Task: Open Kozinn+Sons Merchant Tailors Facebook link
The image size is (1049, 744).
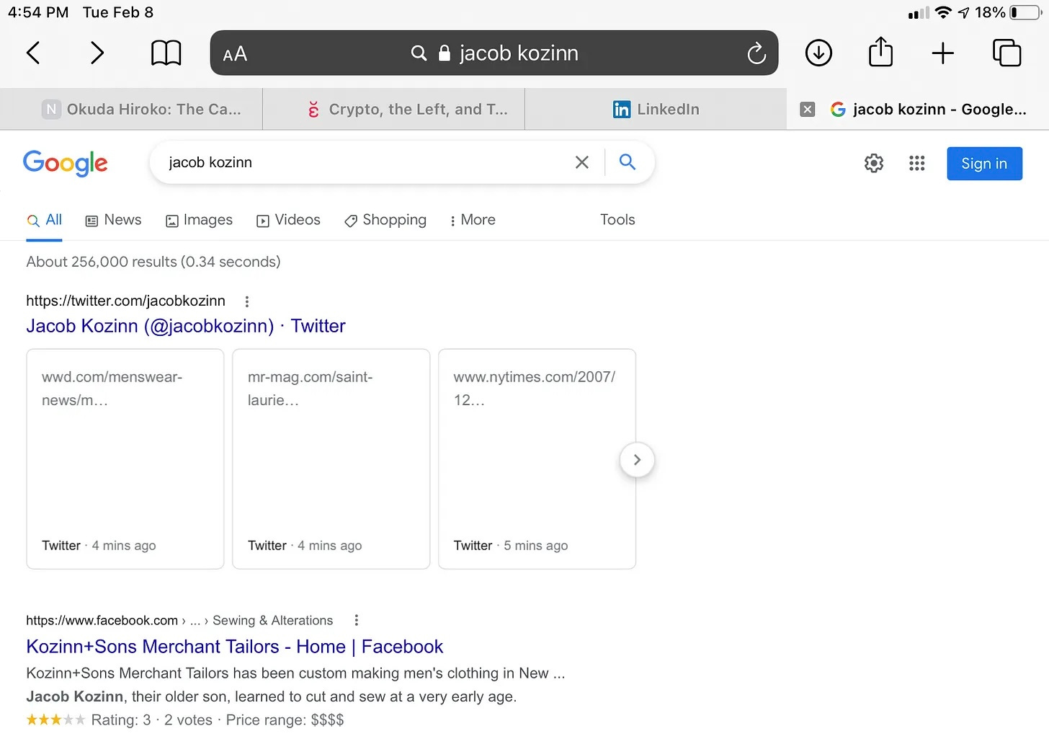Action: point(235,647)
